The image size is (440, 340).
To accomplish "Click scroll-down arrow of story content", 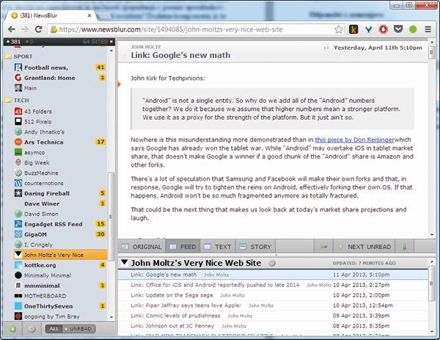I will (432, 235).
